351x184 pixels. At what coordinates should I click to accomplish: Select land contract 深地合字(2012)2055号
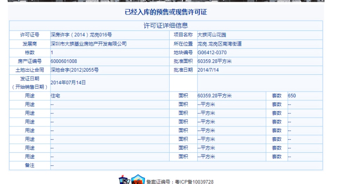point(74,70)
